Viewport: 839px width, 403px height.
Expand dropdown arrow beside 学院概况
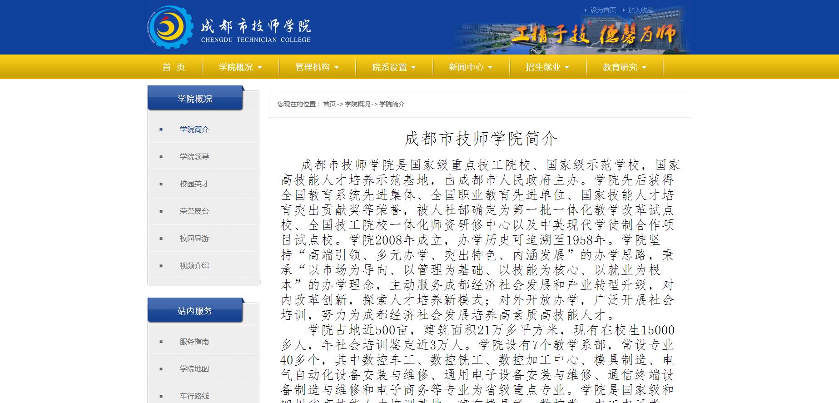(x=260, y=68)
